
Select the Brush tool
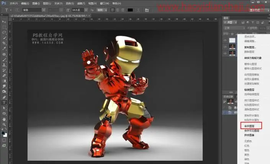pyautogui.click(x=4, y=59)
